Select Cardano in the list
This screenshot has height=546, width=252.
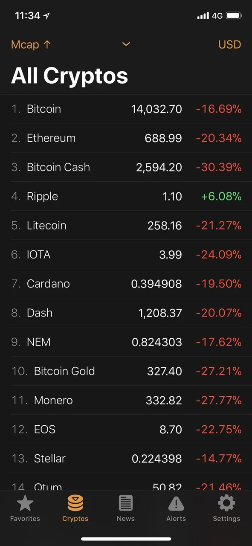126,284
